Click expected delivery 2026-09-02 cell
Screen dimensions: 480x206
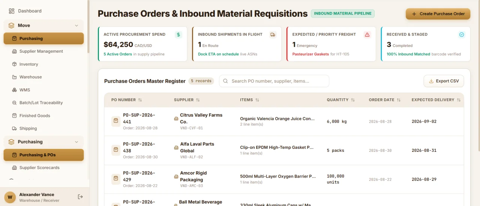click(x=424, y=122)
